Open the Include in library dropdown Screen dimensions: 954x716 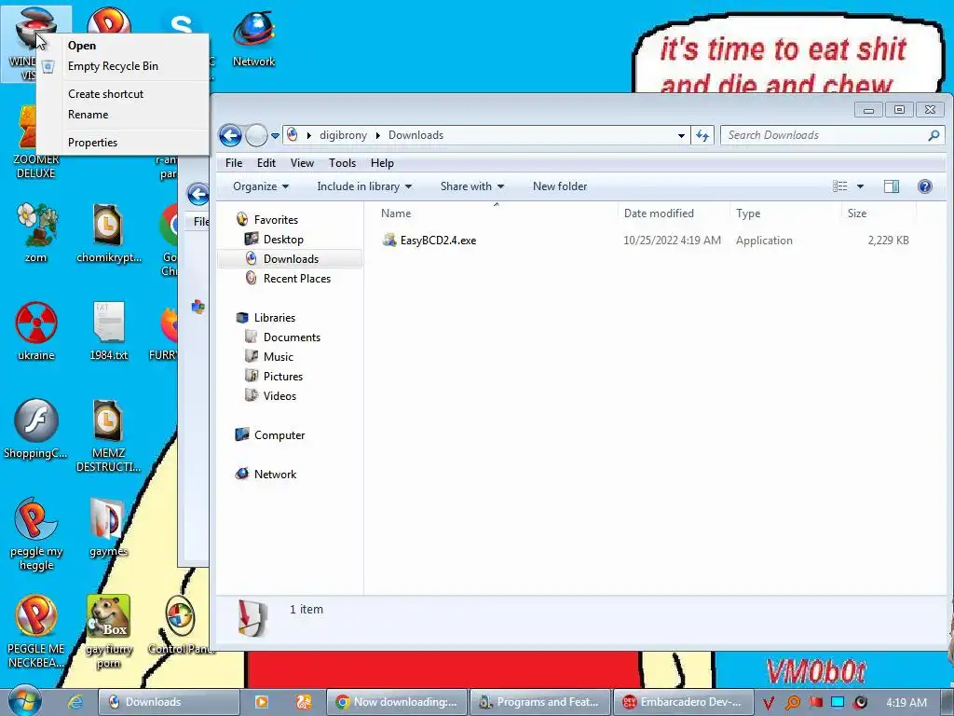click(364, 186)
